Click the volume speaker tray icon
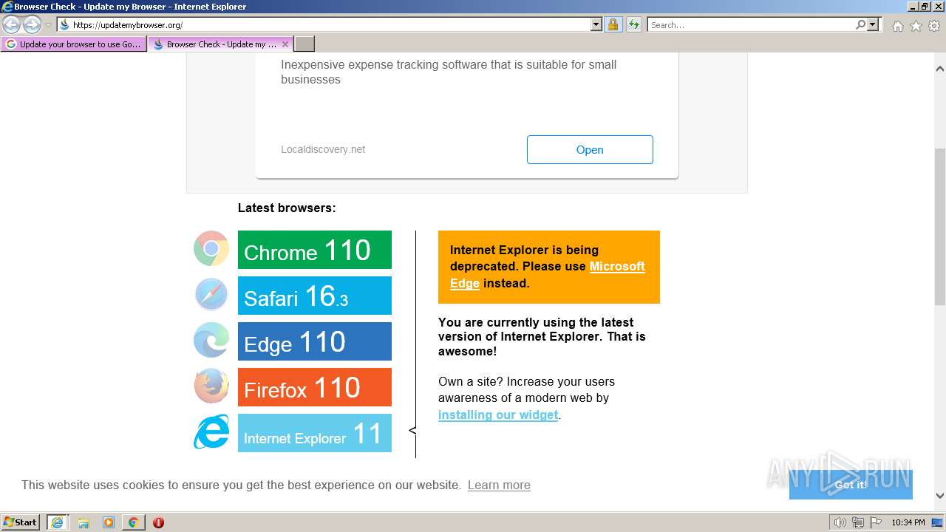 (x=840, y=522)
